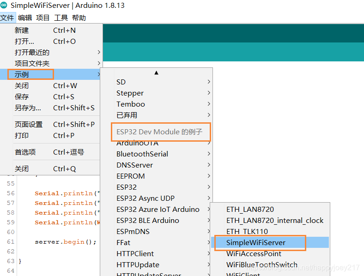The image size is (364, 276).
Task: Expand the 项目文件夹 submenu
Action: (51, 63)
